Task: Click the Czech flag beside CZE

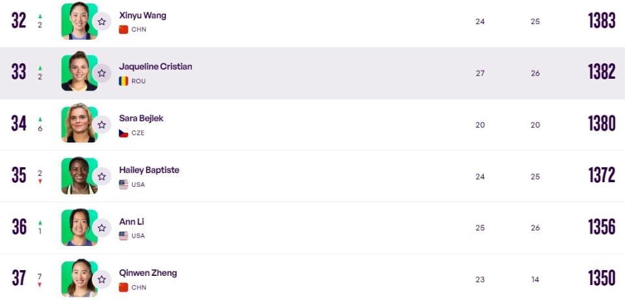Action: (x=124, y=133)
